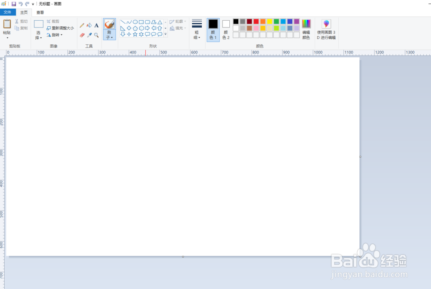Pick the Rounded rectangle shape
Screen dimensions: 431x289
[147, 22]
